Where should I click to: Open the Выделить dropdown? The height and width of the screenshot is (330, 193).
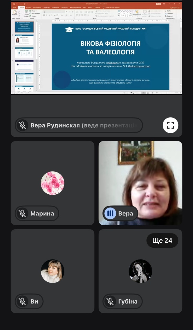(x=169, y=16)
